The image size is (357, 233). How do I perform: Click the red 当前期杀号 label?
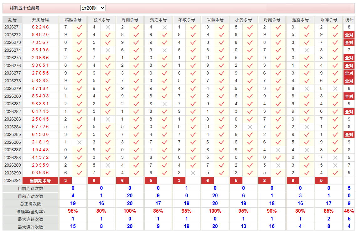click(40, 181)
